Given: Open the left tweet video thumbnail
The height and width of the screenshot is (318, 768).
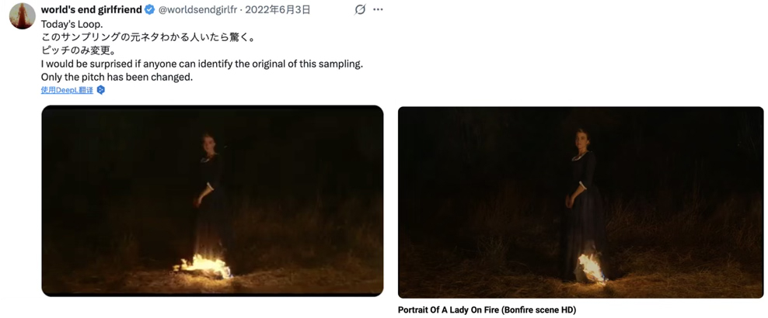Looking at the screenshot, I should click(x=212, y=200).
